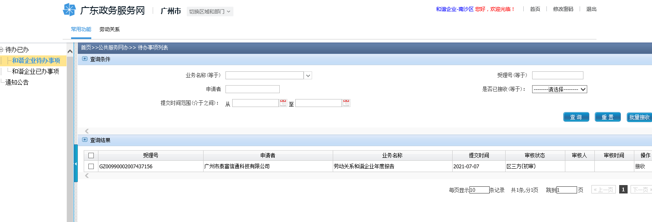Click 接收 in the table row

pos(640,166)
